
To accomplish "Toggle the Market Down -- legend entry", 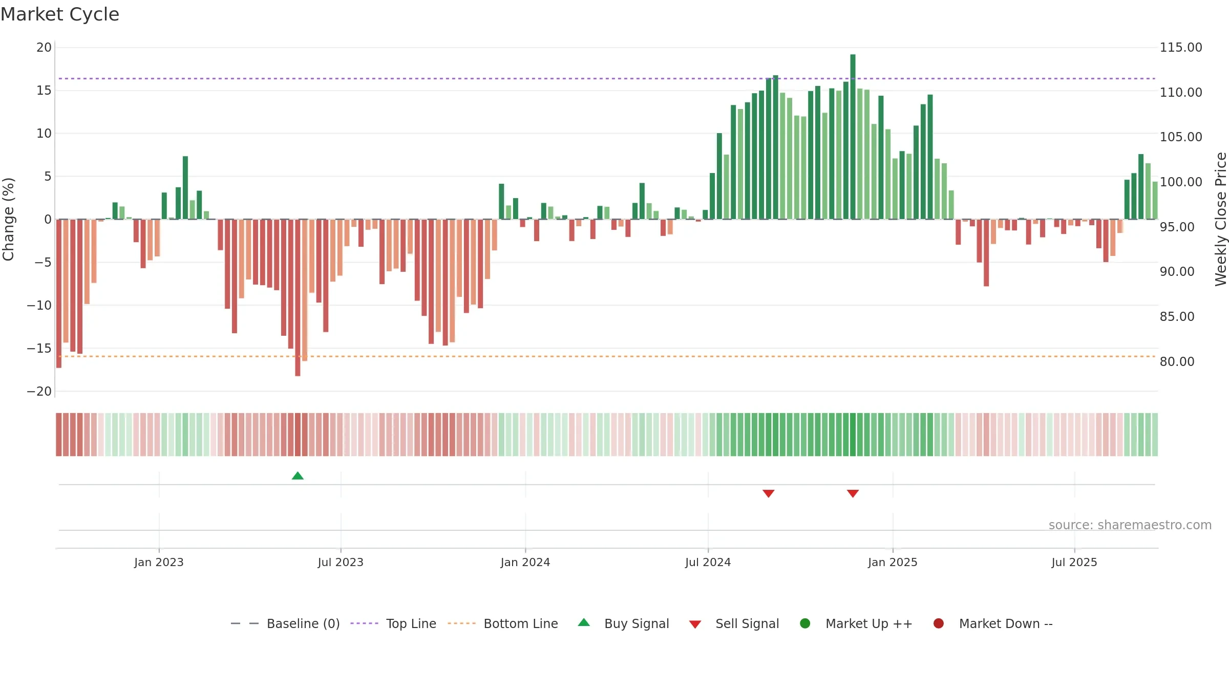I will click(993, 623).
